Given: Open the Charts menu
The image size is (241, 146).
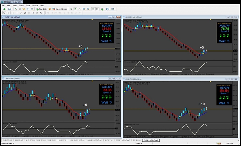Looking at the screenshot, I should tap(21, 5).
